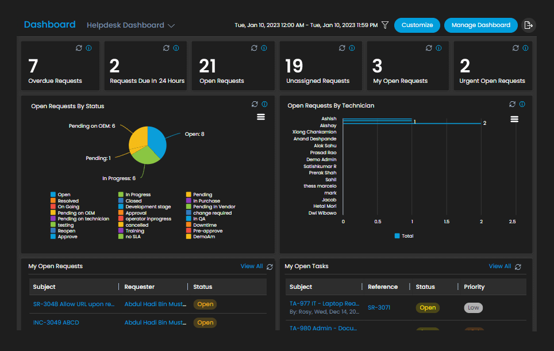Click the 19 Unassigned Requests count
The image size is (554, 351).
click(294, 66)
